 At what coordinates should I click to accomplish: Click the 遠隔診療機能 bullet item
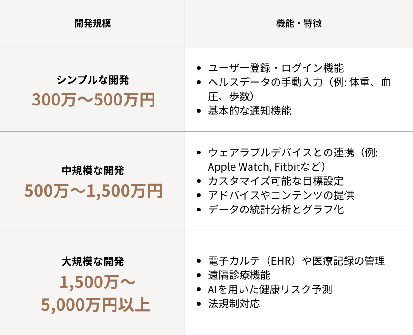click(x=239, y=275)
